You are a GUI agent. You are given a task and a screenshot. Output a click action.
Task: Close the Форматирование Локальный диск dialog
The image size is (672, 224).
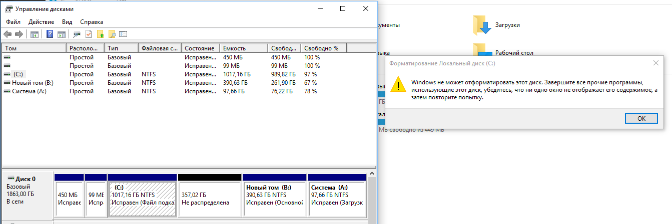(655, 63)
